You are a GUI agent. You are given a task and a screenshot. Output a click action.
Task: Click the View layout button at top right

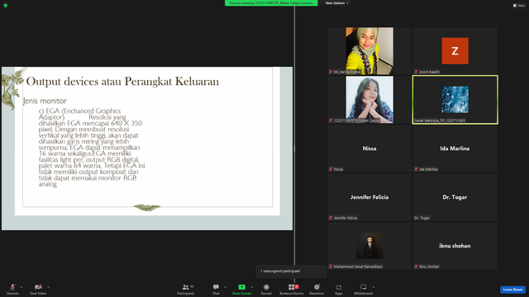click(519, 6)
